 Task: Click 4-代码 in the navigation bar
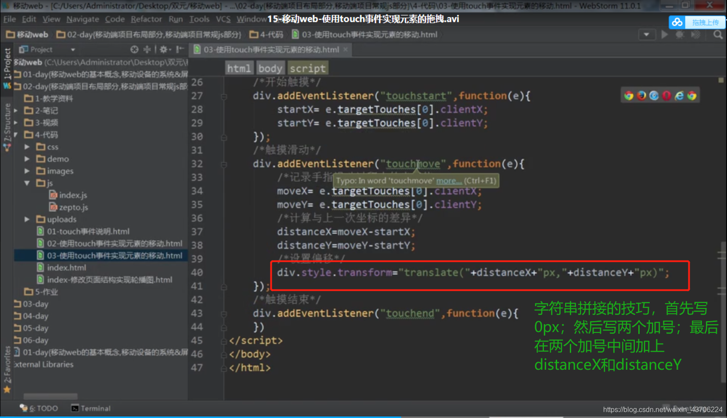click(266, 34)
